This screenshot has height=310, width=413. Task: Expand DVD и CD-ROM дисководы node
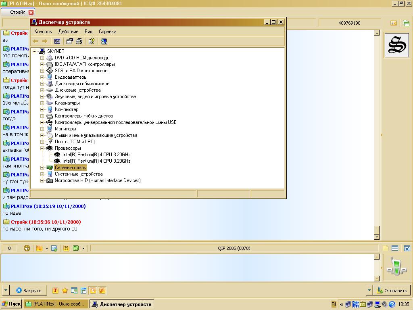click(42, 58)
